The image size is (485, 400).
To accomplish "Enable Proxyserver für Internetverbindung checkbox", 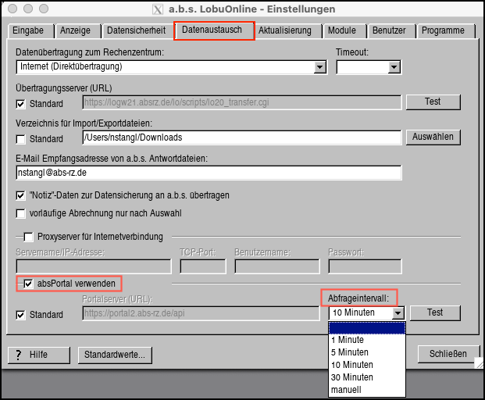I will point(29,237).
